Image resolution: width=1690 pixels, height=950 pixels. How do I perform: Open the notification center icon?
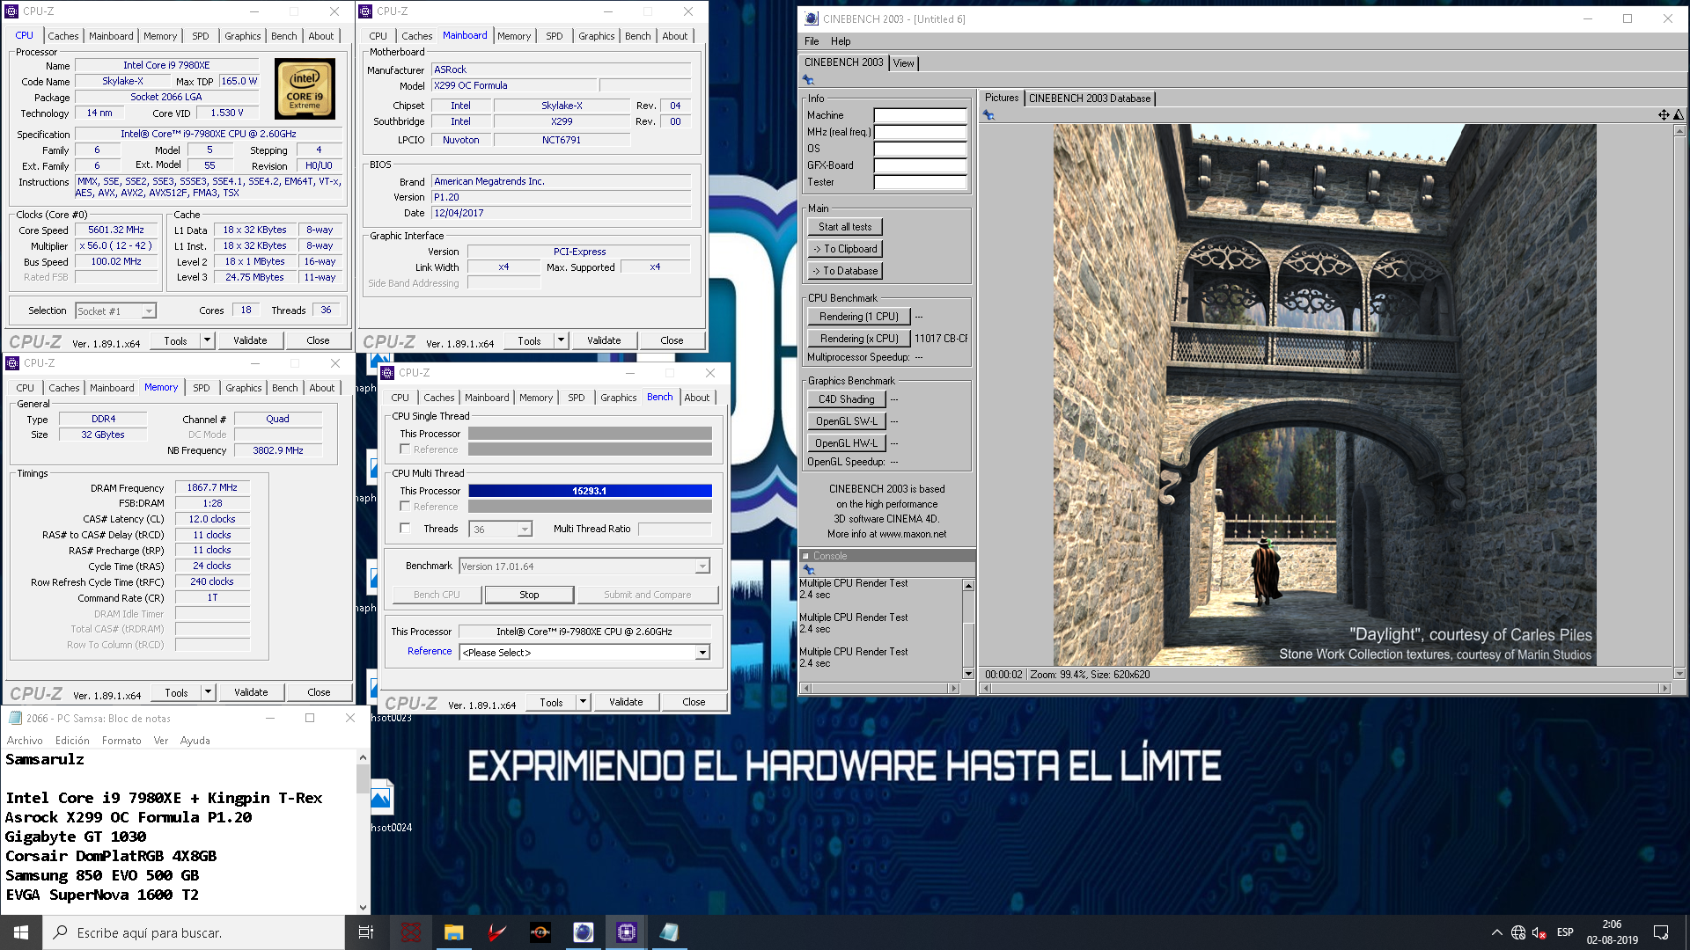[1661, 932]
